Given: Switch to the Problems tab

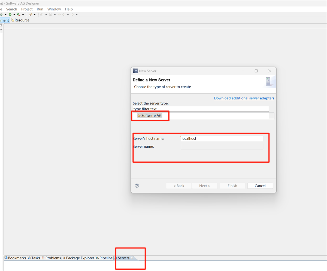Looking at the screenshot, I should [x=51, y=258].
